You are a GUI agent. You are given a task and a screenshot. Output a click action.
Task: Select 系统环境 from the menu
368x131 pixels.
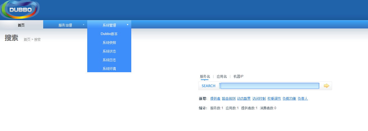[x=109, y=69]
